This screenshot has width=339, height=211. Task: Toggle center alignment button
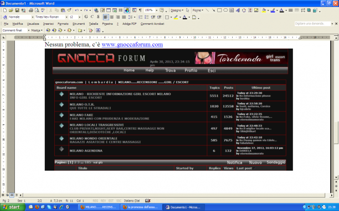tap(112, 17)
